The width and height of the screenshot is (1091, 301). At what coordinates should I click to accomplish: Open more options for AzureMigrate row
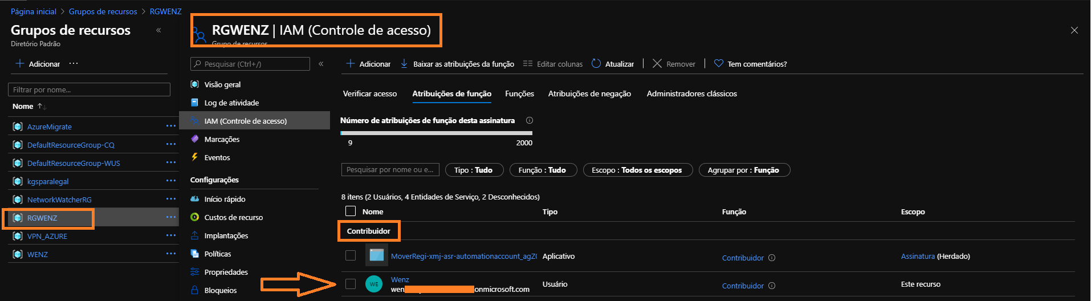[171, 126]
